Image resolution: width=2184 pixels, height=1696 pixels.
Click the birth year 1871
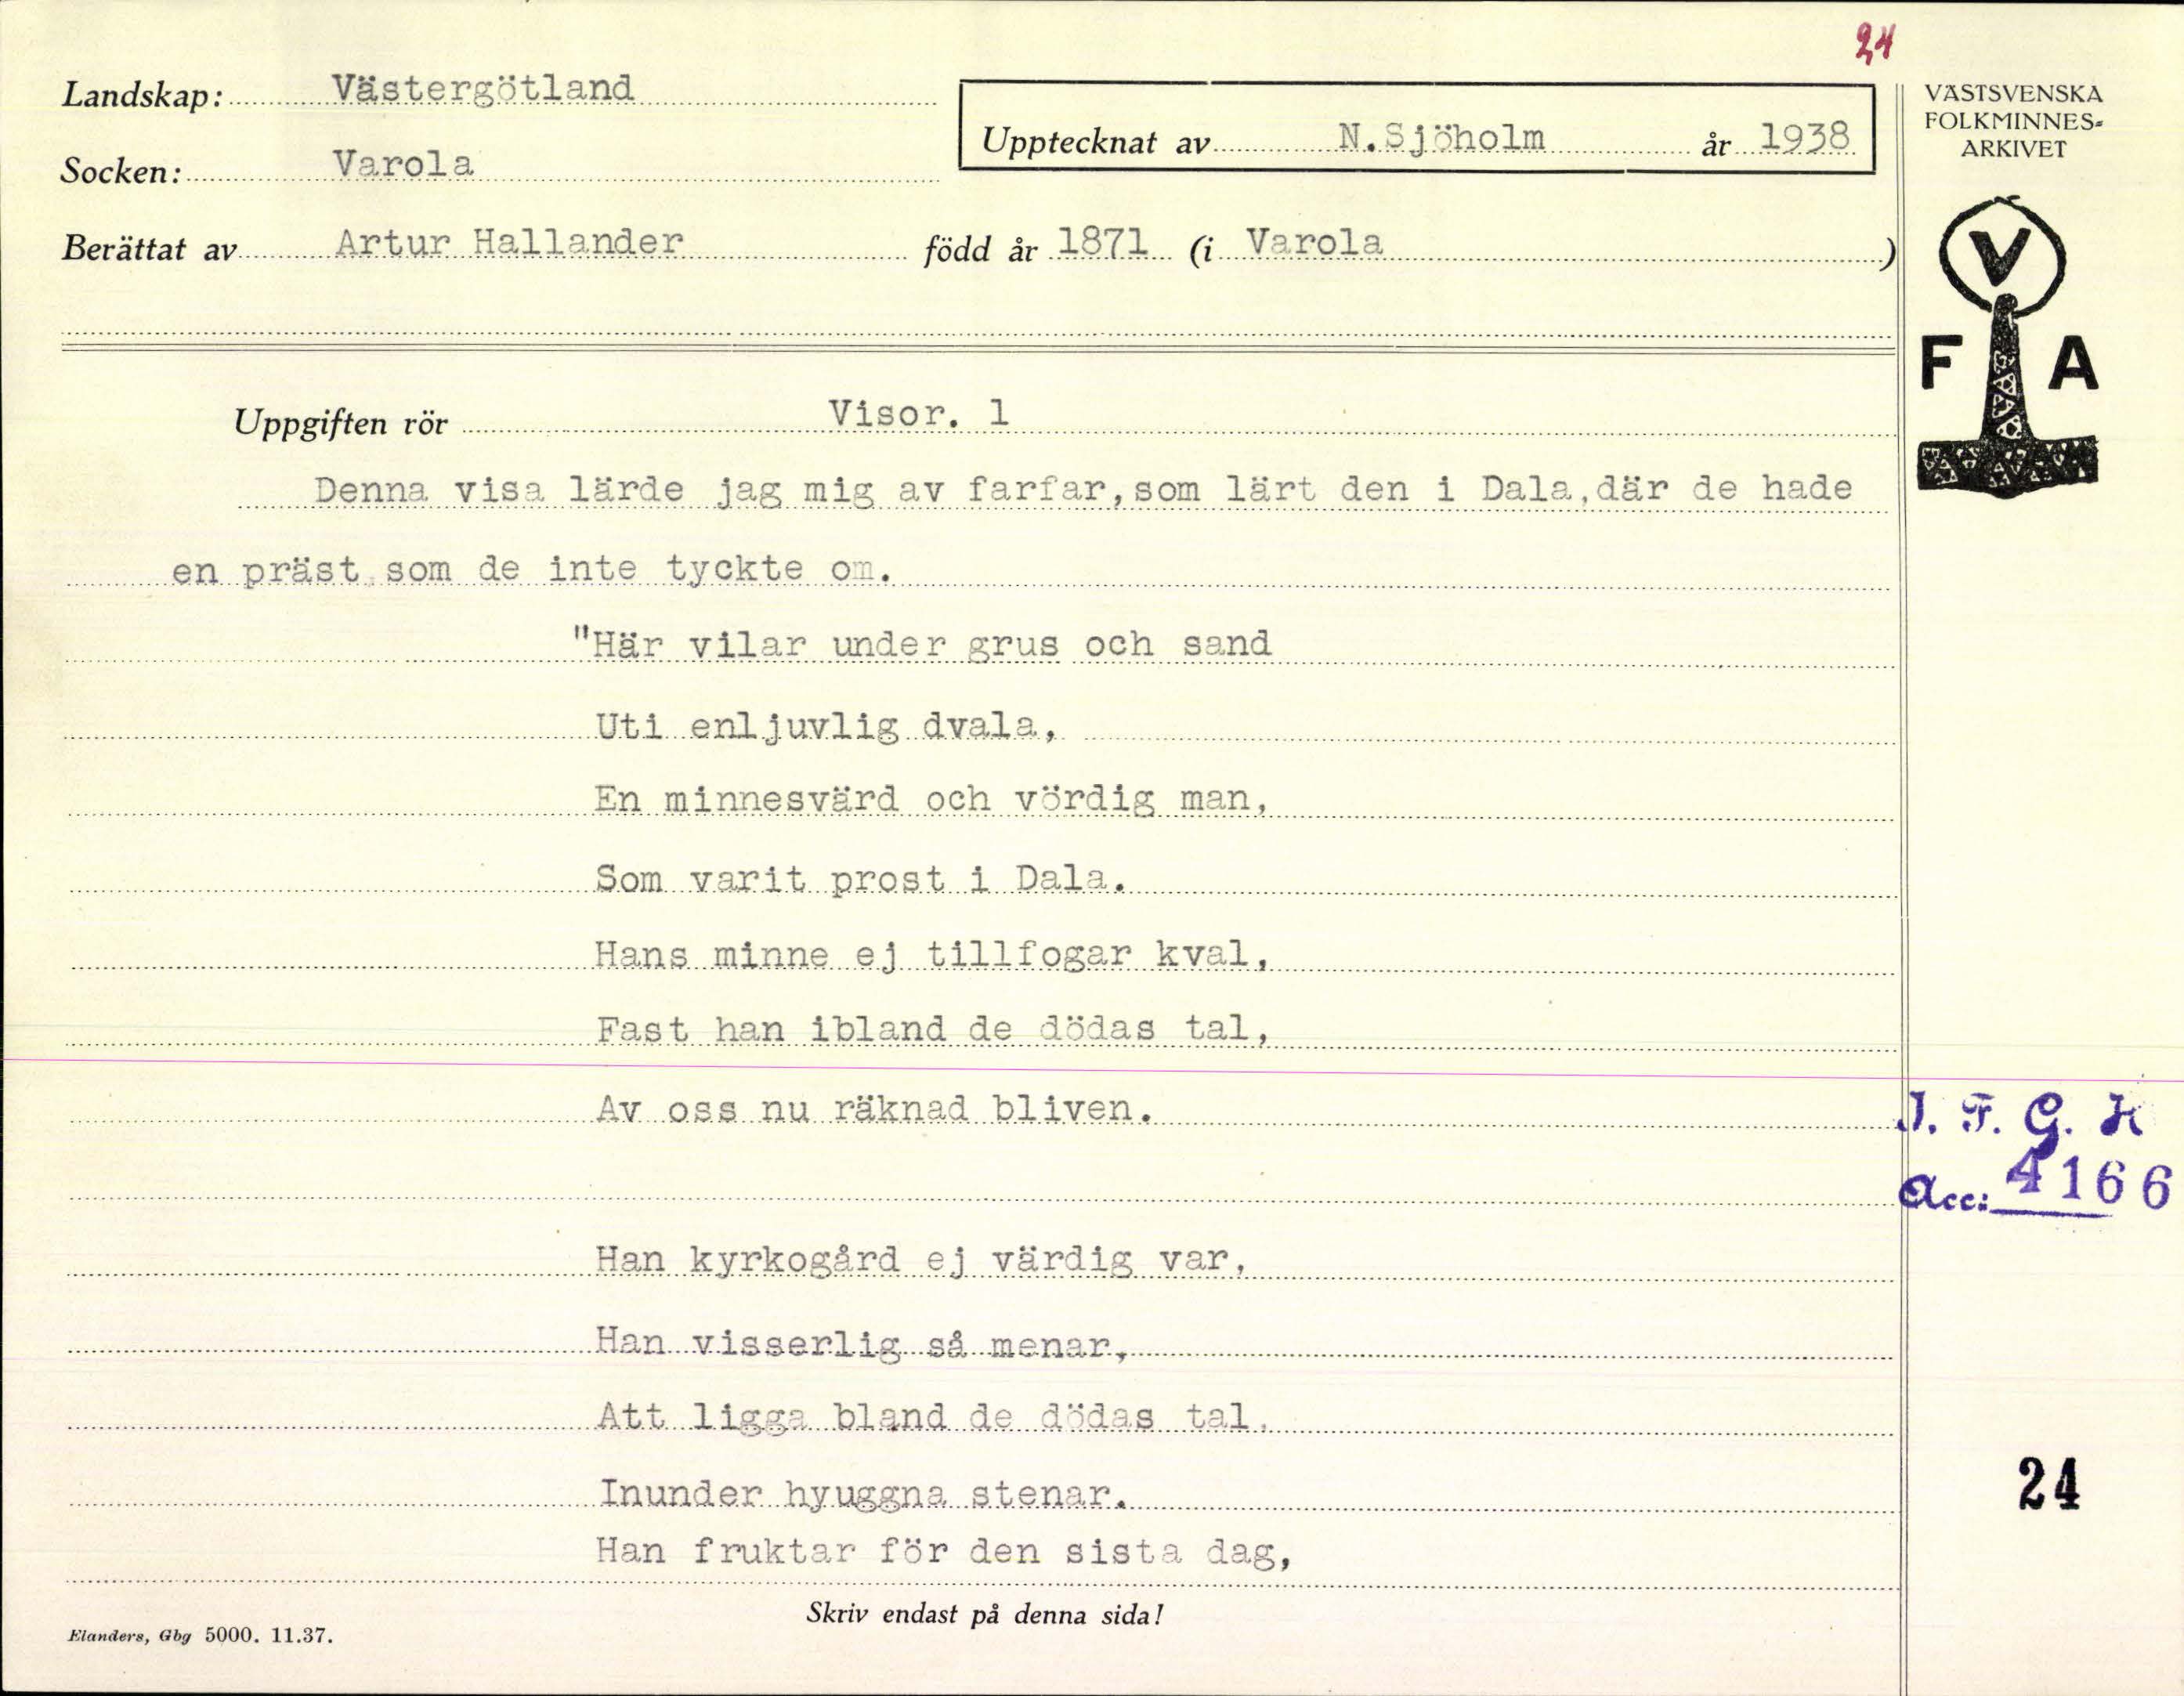1102,242
